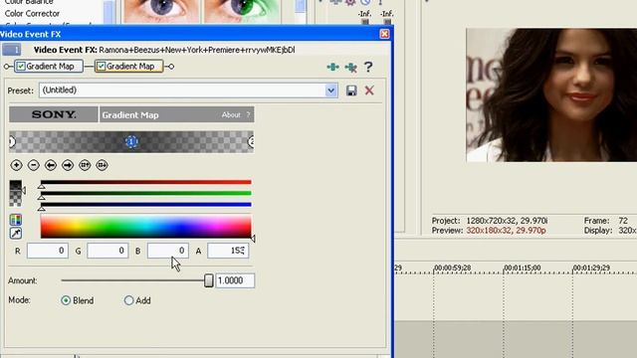Click the 00:01:15;00 timeline ruler mark
This screenshot has width=637, height=358.
tap(522, 268)
